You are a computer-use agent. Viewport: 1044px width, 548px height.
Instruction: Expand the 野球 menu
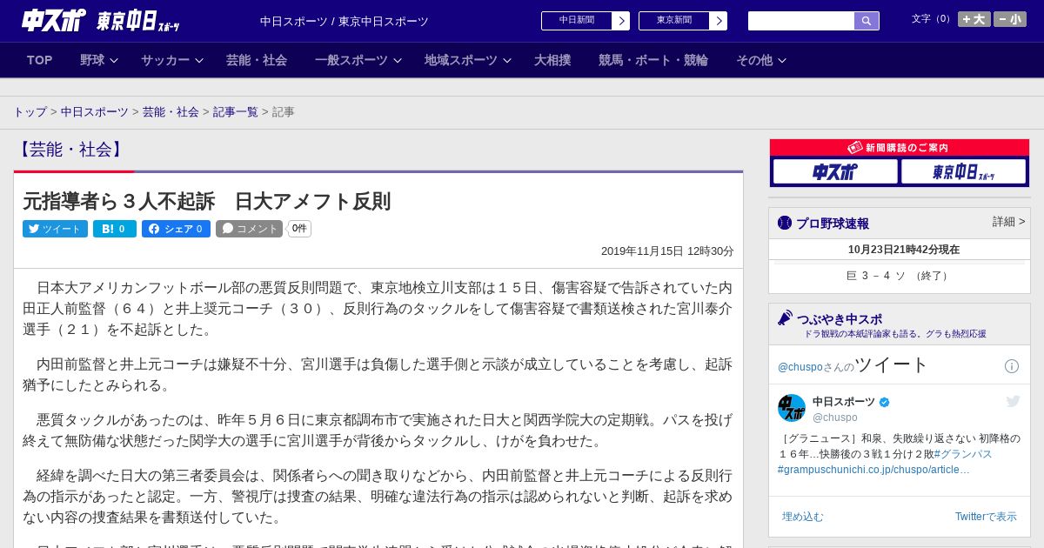point(99,60)
